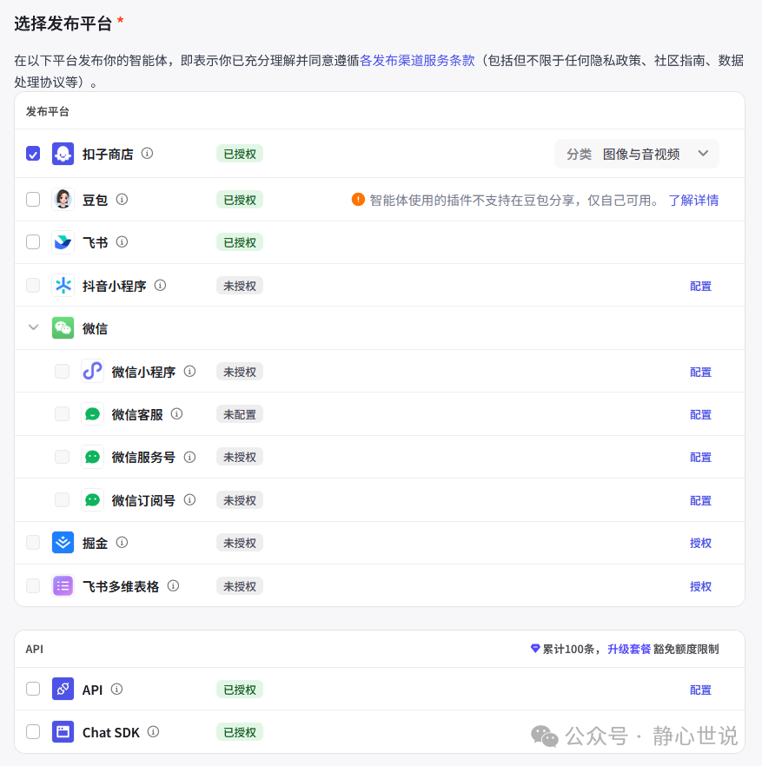Click 授权 for the 掘金 platform
762x766 pixels.
pos(700,542)
